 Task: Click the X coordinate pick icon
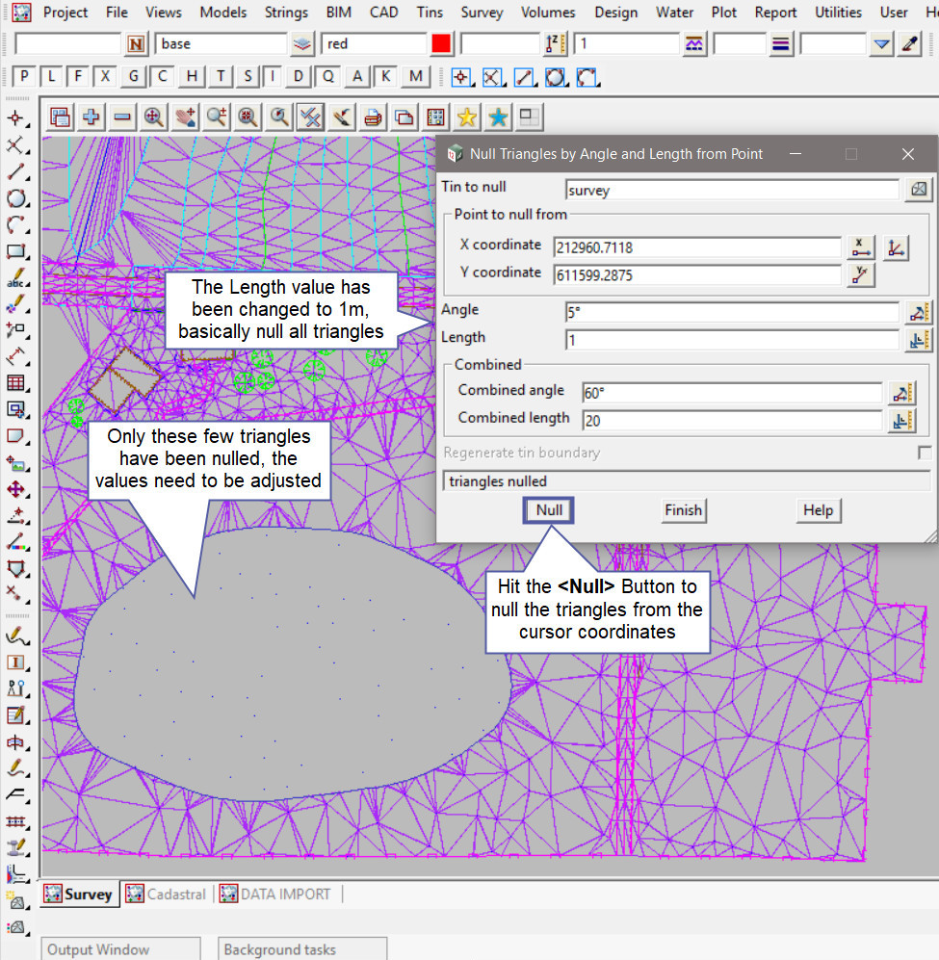coord(861,247)
